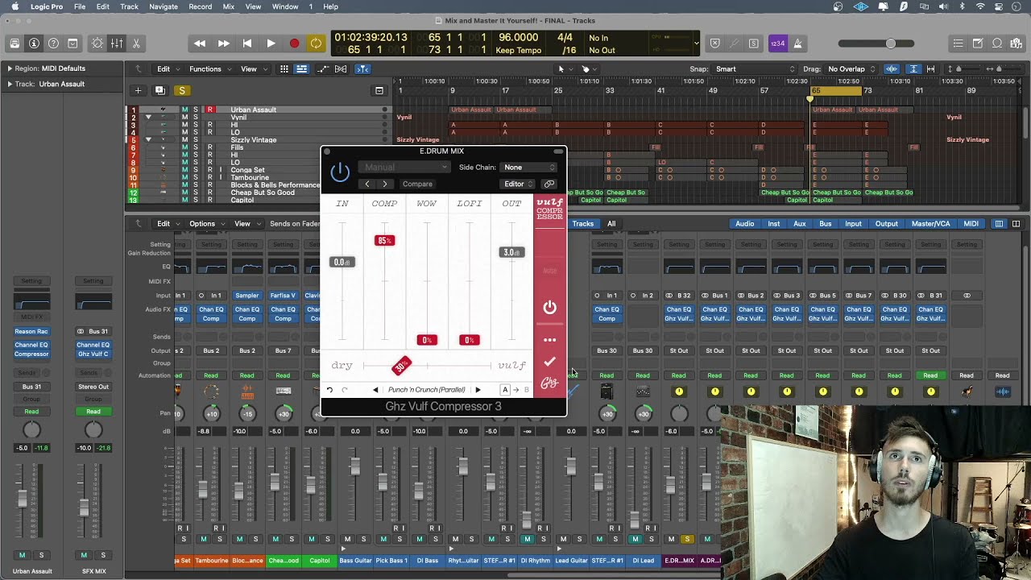Open the File menu
The height and width of the screenshot is (580, 1031).
[x=80, y=6]
